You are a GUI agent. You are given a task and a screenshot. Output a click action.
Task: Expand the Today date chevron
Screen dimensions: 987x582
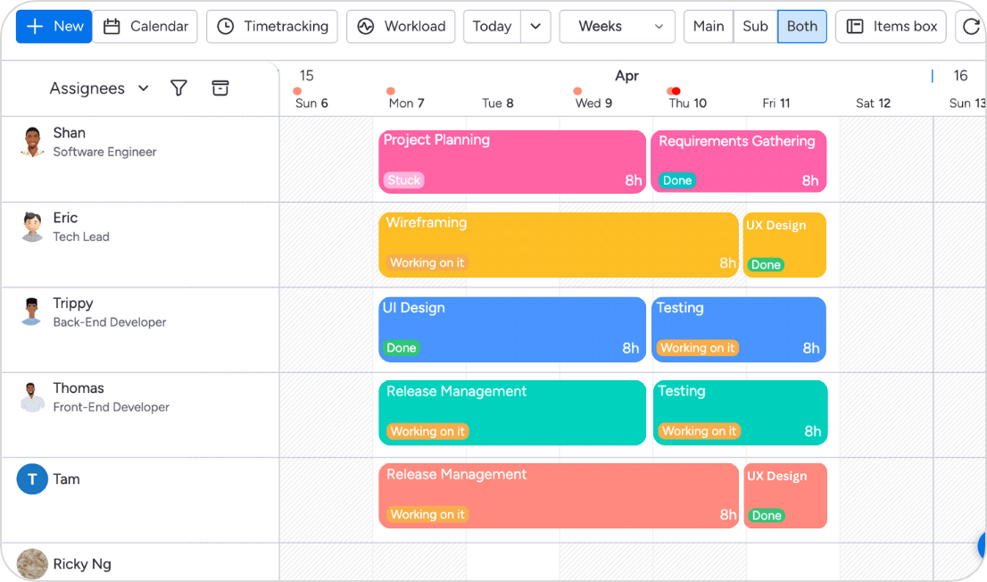(535, 26)
